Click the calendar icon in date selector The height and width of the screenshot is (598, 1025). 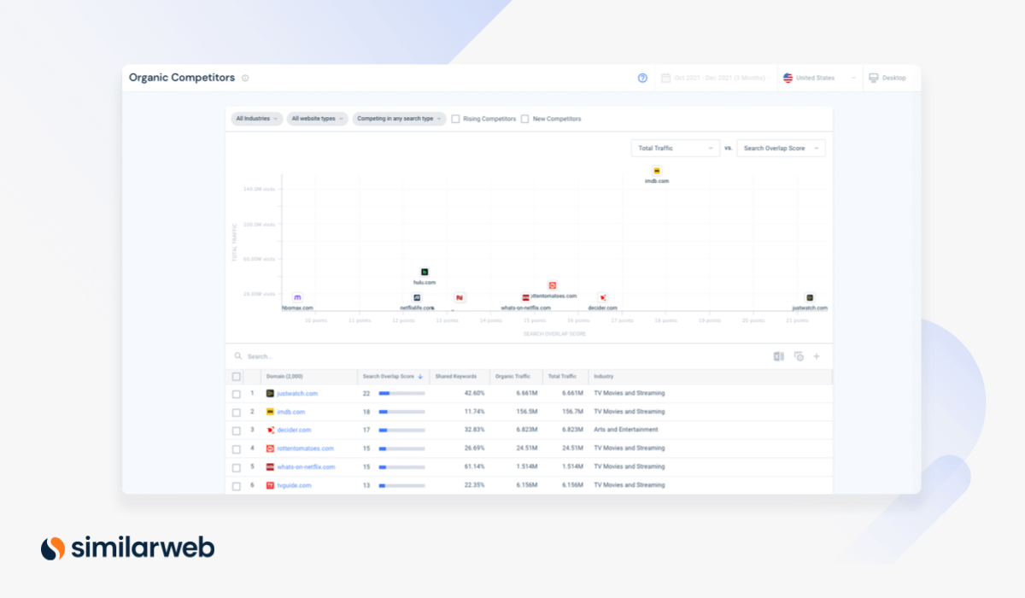(x=665, y=78)
